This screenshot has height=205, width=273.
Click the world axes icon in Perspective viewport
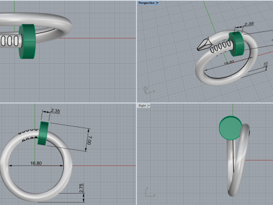[149, 90]
